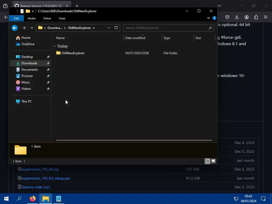Select Downloads in the navigation pane
The image size is (272, 204).
(x=29, y=63)
